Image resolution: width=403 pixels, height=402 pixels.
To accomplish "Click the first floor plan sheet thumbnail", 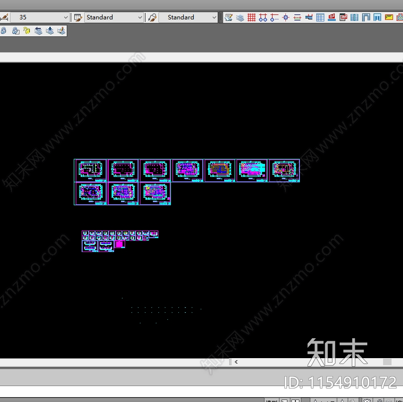I will (x=90, y=170).
